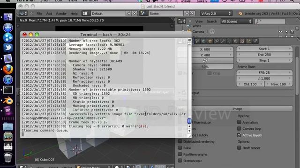Toggle the Crop checkbox
Viewport: 300px width, 168px height.
[210, 73]
